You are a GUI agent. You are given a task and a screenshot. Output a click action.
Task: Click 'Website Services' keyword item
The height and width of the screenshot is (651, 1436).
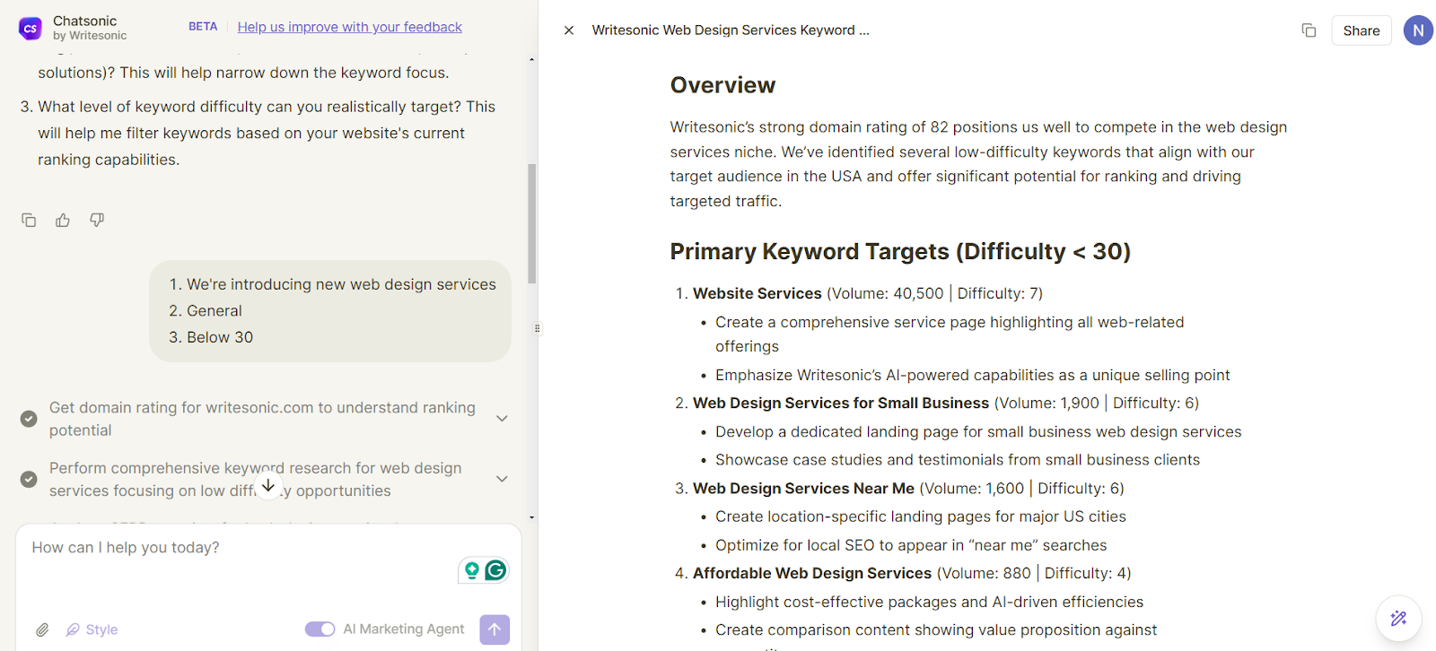click(x=757, y=293)
